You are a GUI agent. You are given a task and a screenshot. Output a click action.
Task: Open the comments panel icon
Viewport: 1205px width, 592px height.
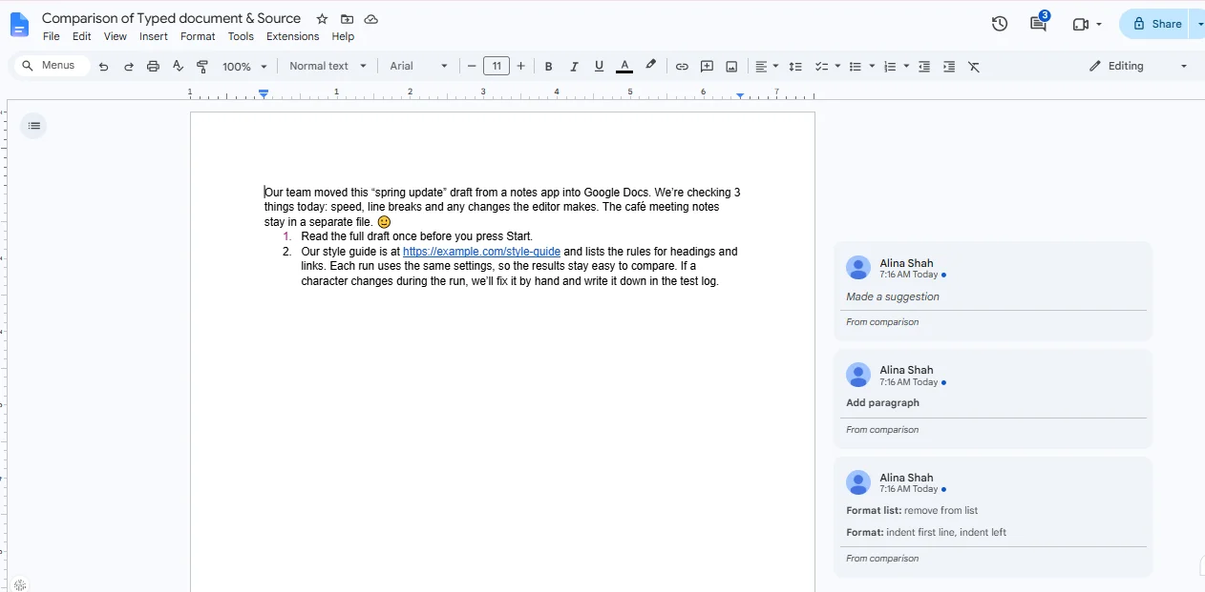tap(1038, 24)
